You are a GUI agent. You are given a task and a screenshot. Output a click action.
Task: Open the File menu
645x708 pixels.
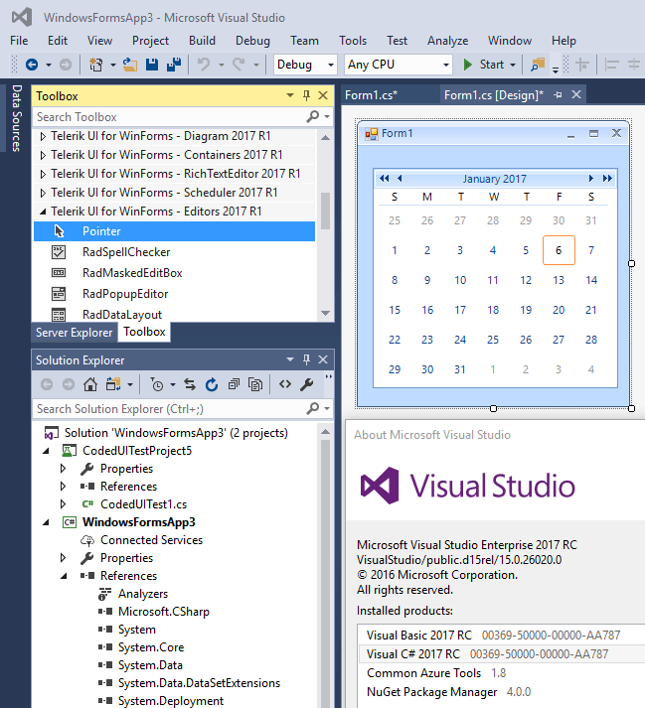(19, 41)
